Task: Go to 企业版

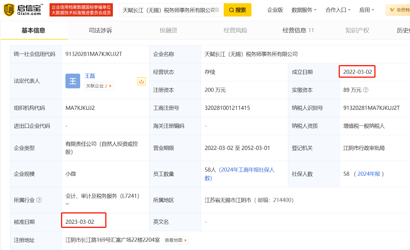Action: point(275,10)
